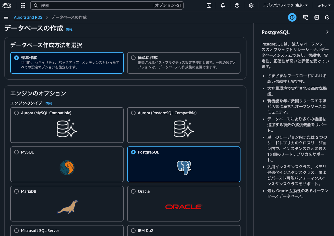Click the Aurora PostgreSQL database sparkle icon
The image size is (334, 236).
[184, 129]
